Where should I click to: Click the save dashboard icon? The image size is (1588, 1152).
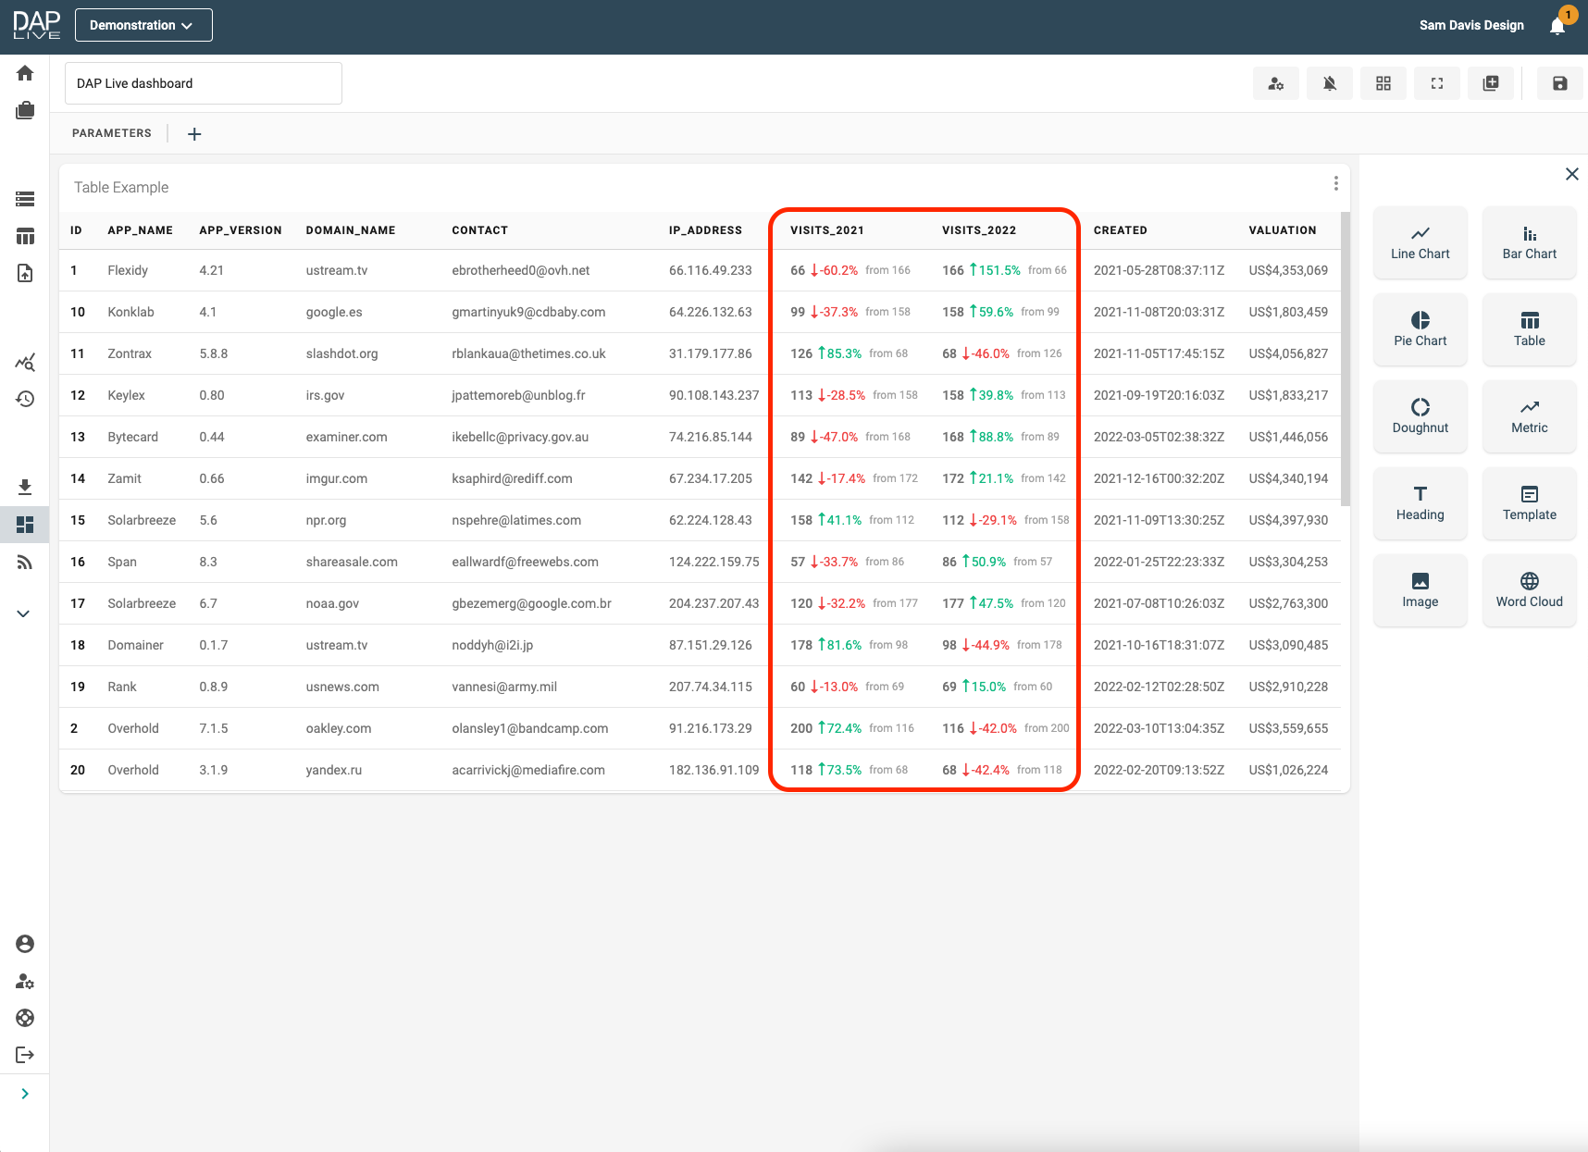point(1559,83)
